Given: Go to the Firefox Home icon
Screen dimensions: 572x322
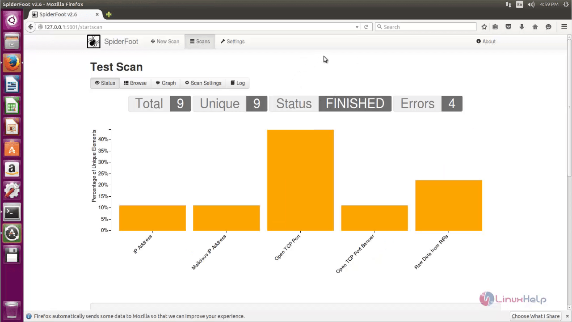Looking at the screenshot, I should pyautogui.click(x=535, y=27).
